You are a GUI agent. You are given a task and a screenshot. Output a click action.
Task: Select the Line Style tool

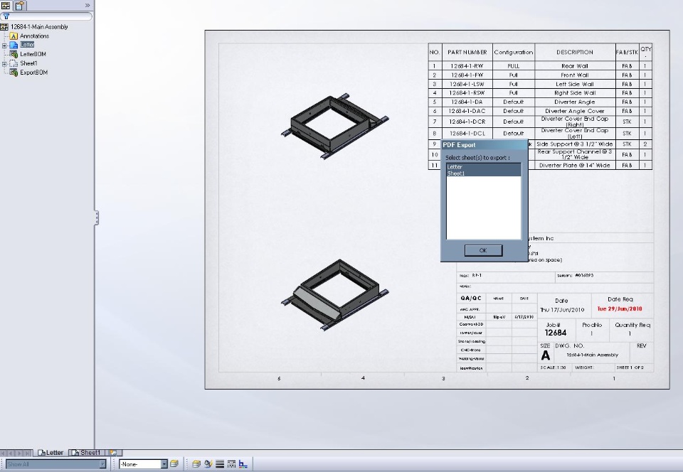coord(231,464)
